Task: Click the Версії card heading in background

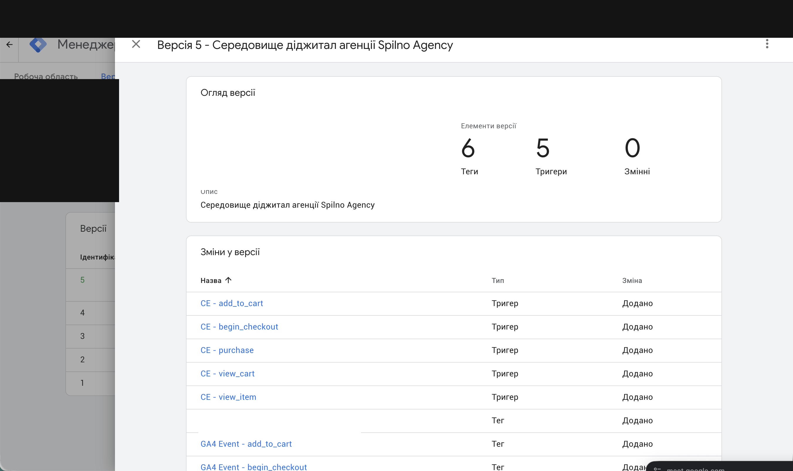Action: (93, 228)
